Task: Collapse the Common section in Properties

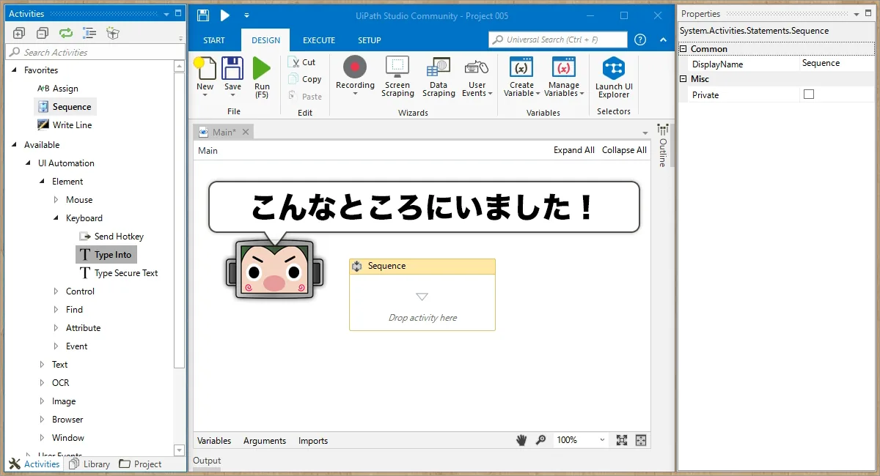Action: [683, 49]
